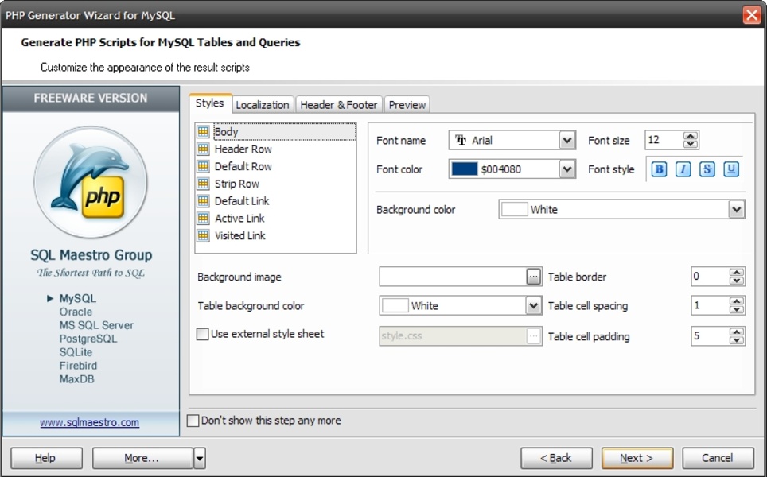Viewport: 767px width, 477px height.
Task: Enable Use external style sheet checkbox
Action: click(x=203, y=335)
